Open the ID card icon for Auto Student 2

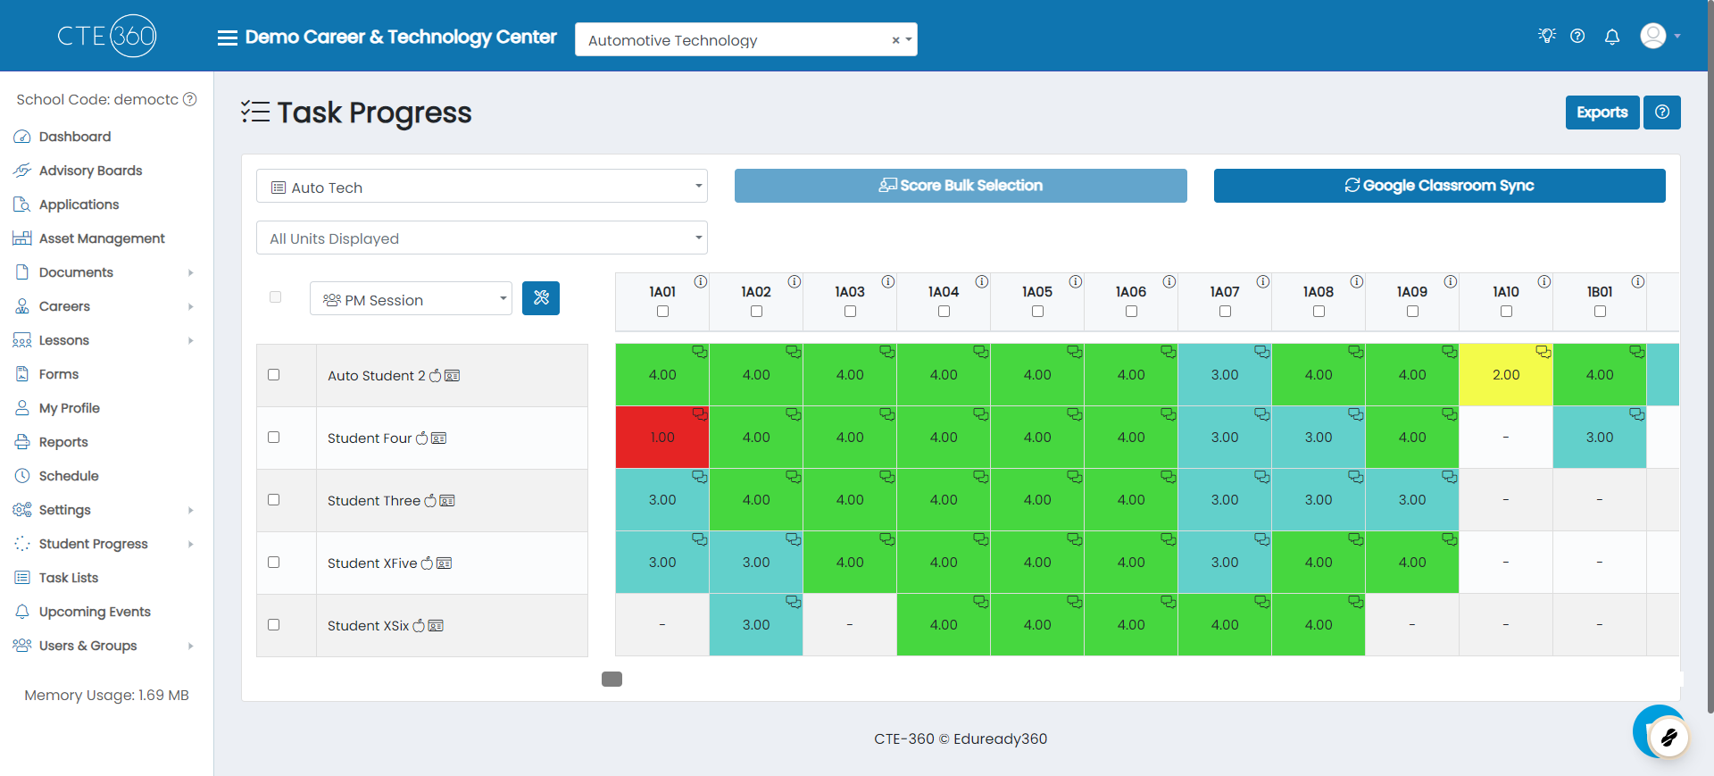tap(453, 376)
